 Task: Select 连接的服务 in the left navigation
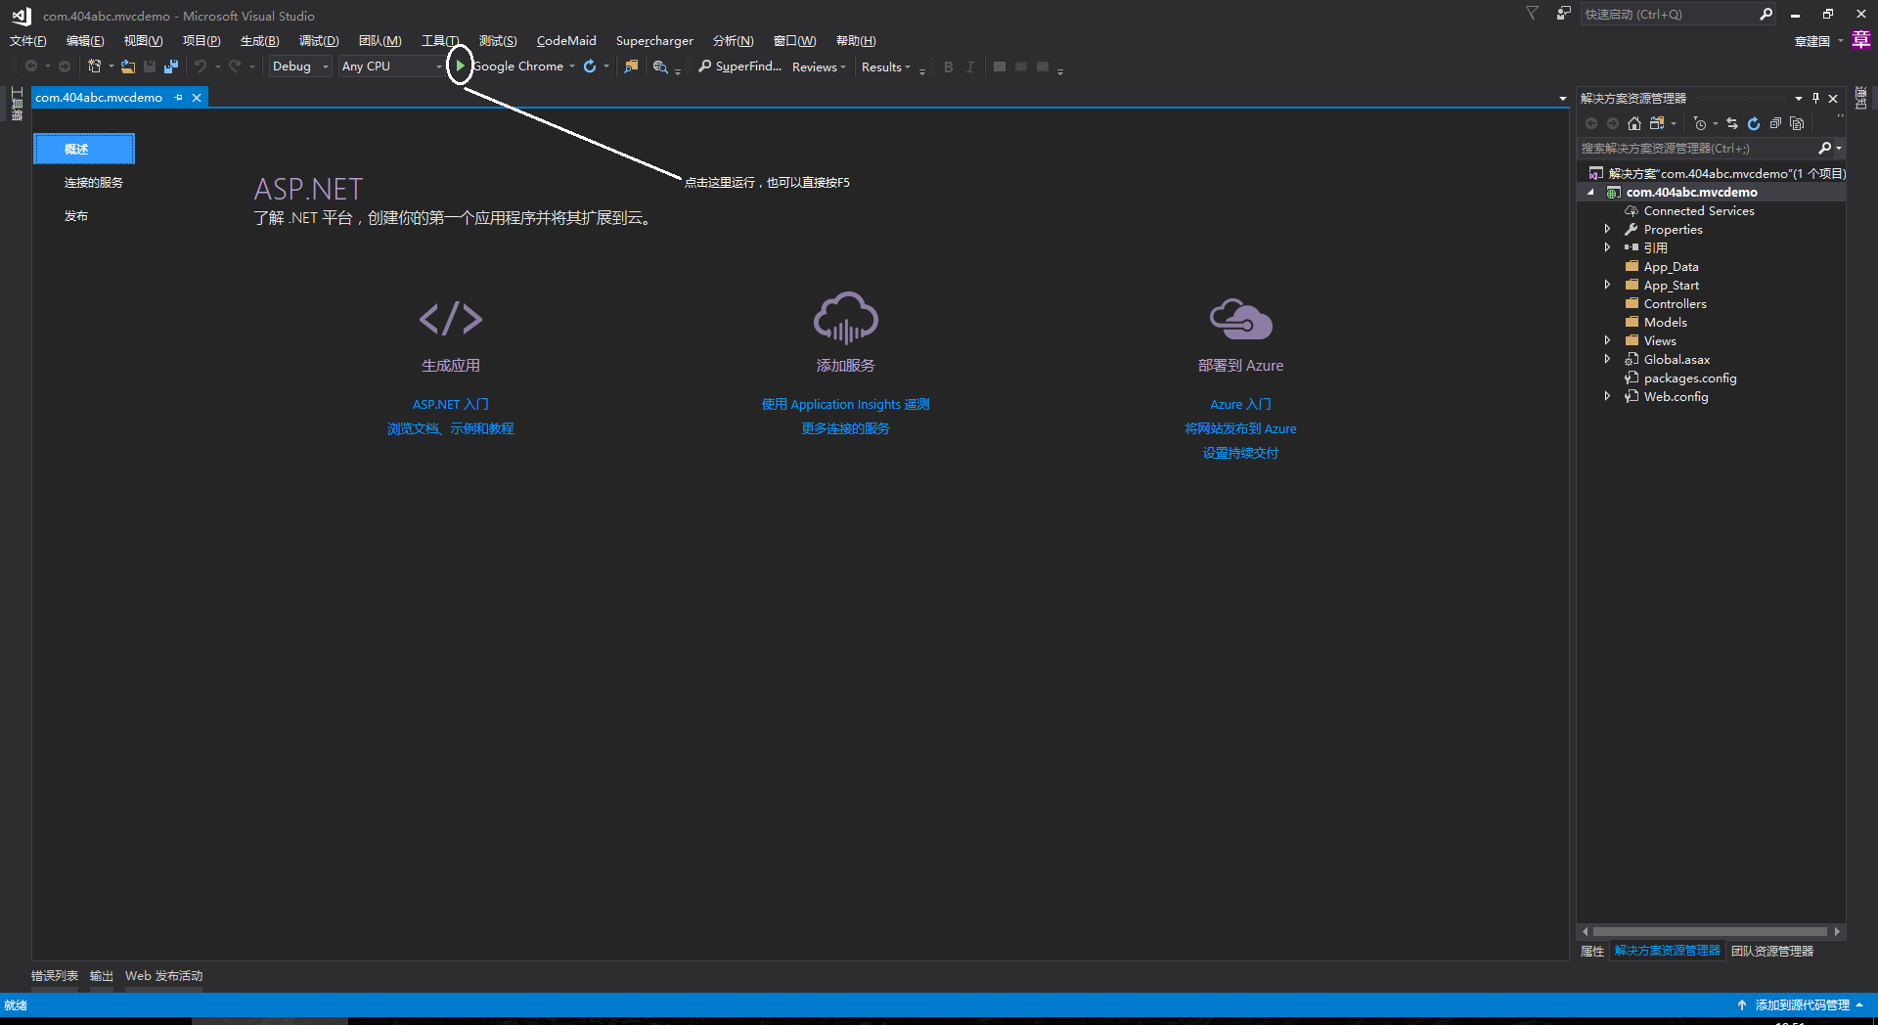(x=94, y=183)
